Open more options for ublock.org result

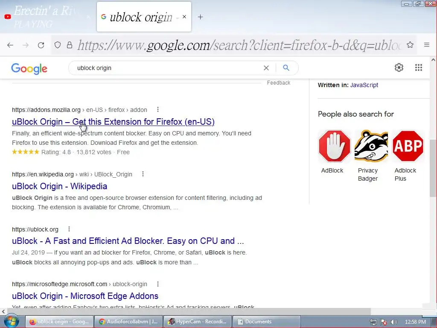[x=69, y=229]
